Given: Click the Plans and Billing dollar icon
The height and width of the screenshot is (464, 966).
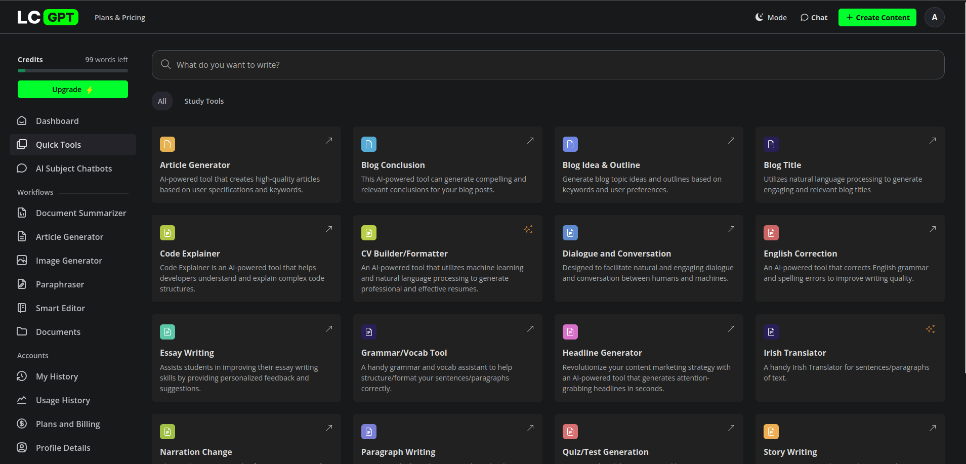Looking at the screenshot, I should 22,424.
